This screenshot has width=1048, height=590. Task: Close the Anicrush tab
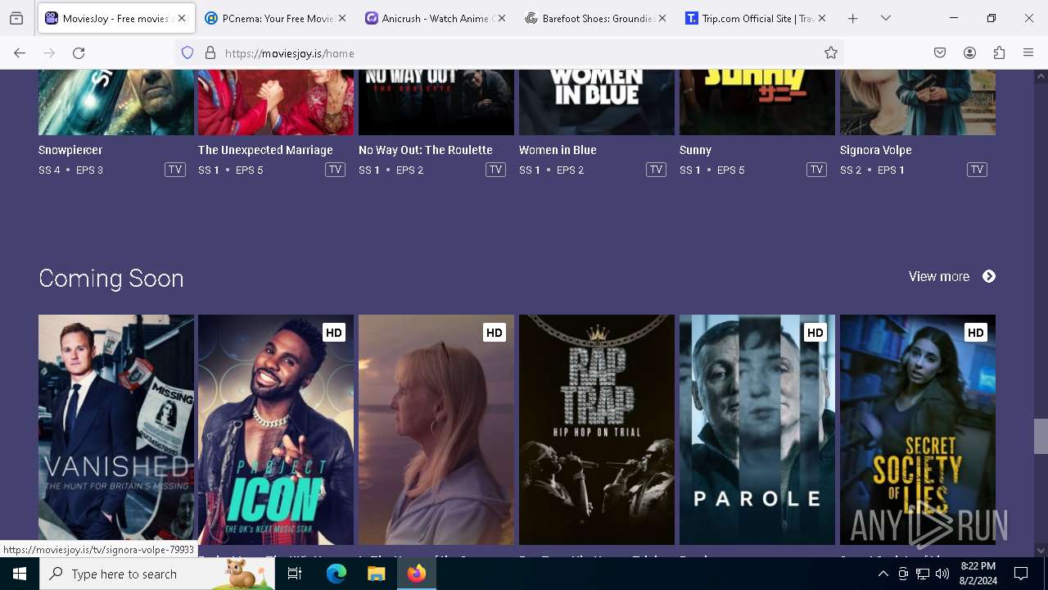[501, 18]
